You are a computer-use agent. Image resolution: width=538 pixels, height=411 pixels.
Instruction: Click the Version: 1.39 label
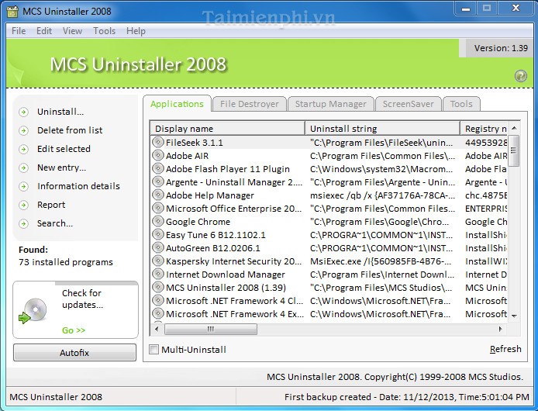coord(501,48)
